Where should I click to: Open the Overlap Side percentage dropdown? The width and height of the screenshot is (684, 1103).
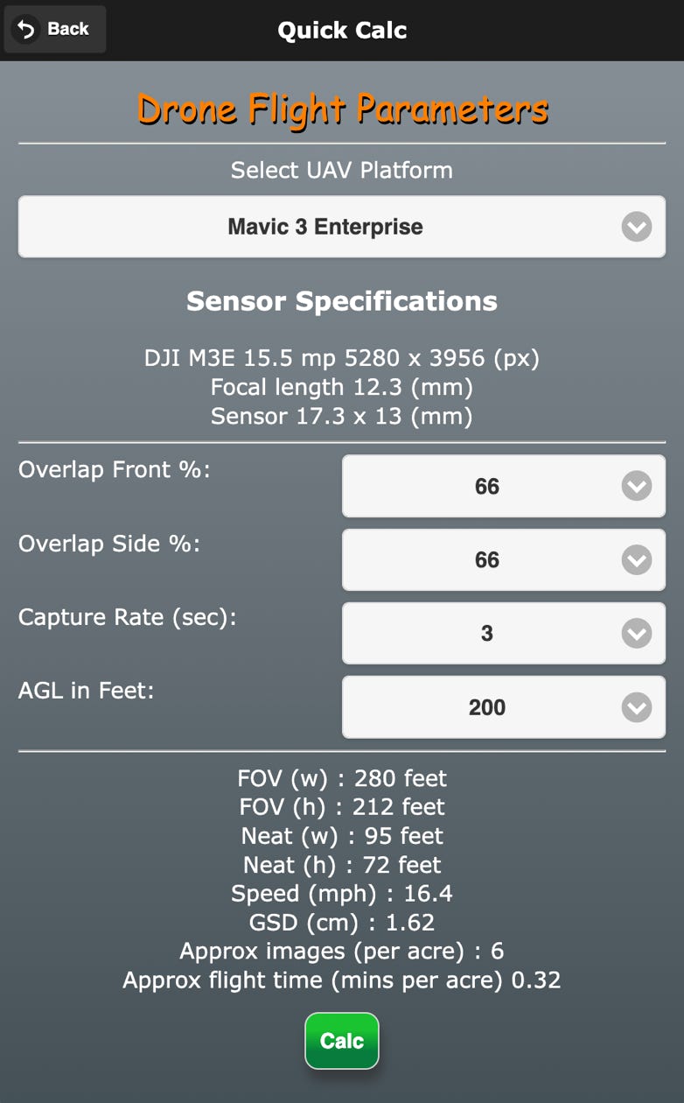(x=503, y=559)
